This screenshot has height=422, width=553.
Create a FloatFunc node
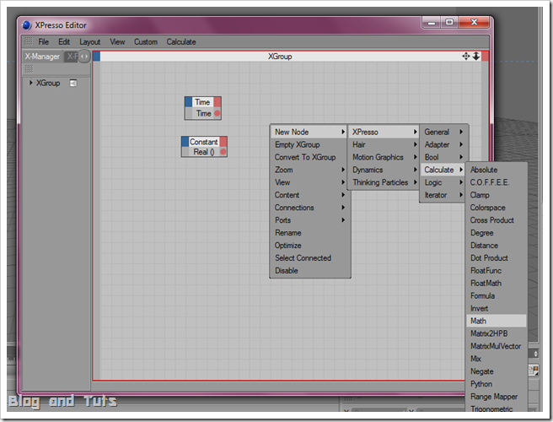pos(497,271)
